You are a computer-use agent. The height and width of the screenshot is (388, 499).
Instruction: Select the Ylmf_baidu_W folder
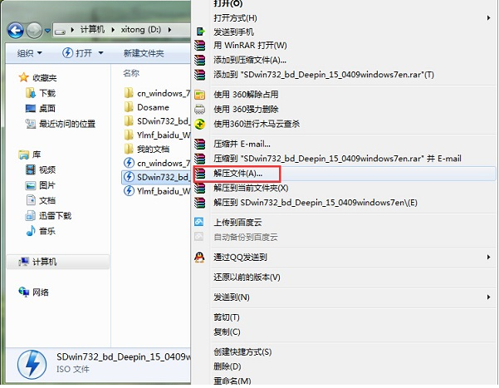pos(157,135)
